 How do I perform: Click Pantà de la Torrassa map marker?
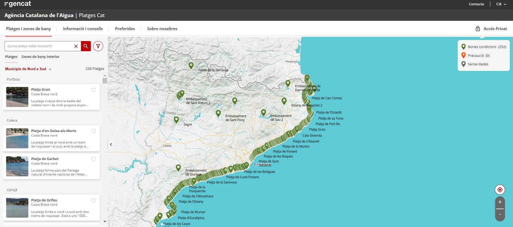pos(191,65)
